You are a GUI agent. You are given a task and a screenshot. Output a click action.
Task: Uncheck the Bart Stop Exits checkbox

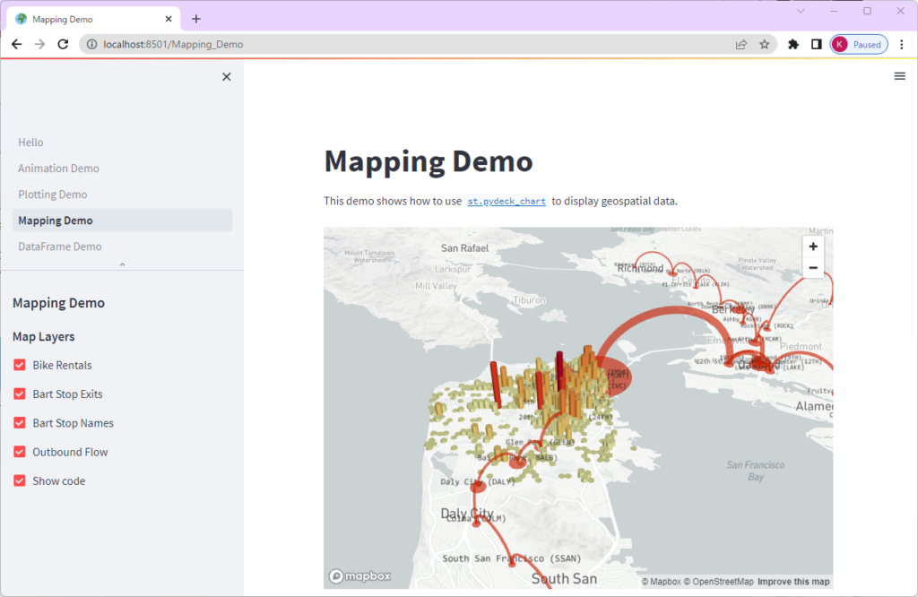(x=20, y=394)
